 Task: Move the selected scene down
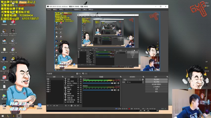click(57, 106)
